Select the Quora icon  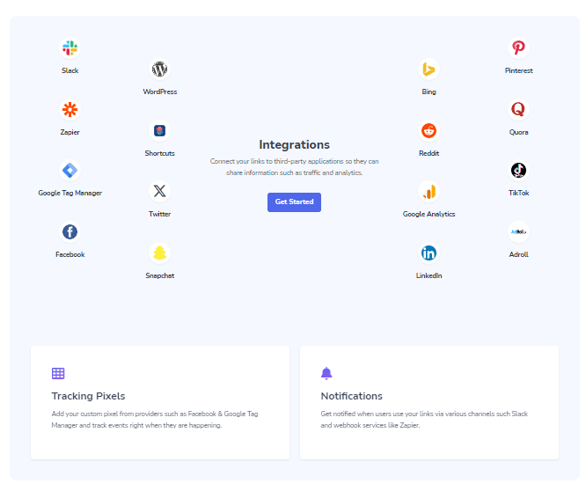(518, 109)
